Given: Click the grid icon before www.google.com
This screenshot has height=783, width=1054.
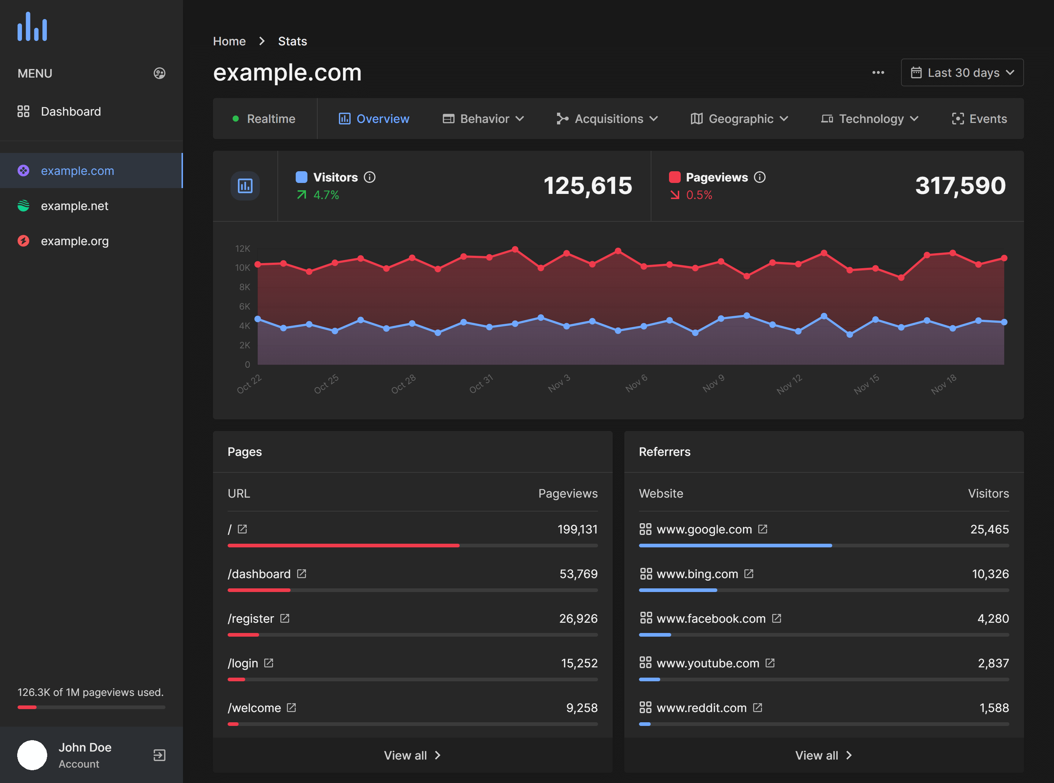Looking at the screenshot, I should (645, 529).
